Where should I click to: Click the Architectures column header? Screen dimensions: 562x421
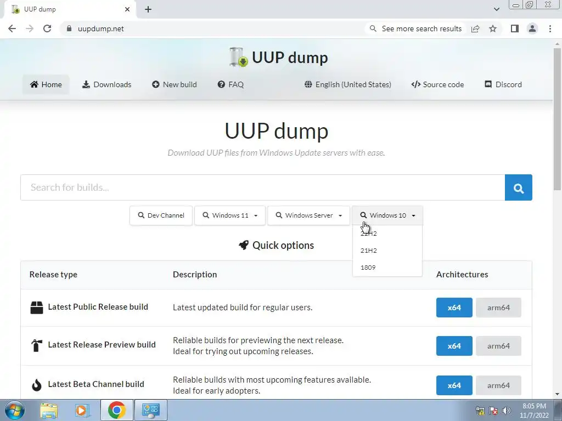462,275
